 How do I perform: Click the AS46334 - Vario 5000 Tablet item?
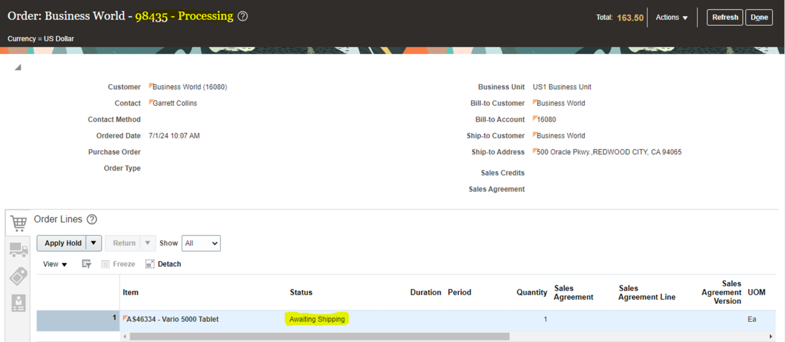click(173, 319)
